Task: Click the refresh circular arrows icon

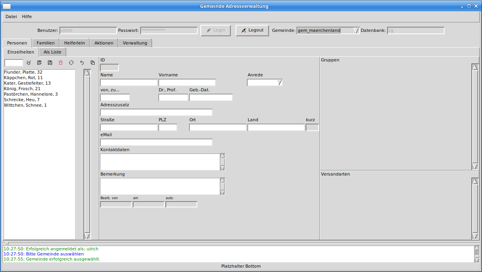Action: (71, 63)
